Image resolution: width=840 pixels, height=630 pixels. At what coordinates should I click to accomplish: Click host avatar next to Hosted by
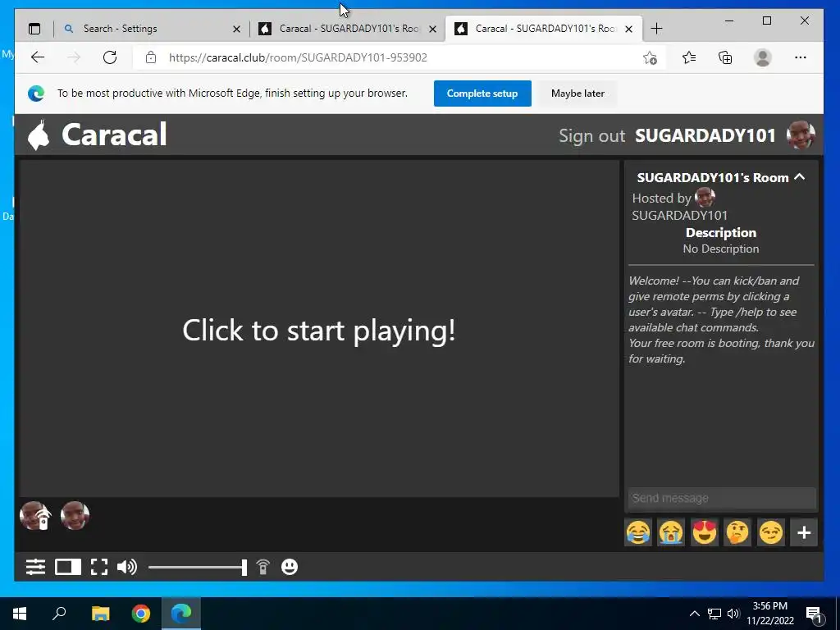coord(705,198)
